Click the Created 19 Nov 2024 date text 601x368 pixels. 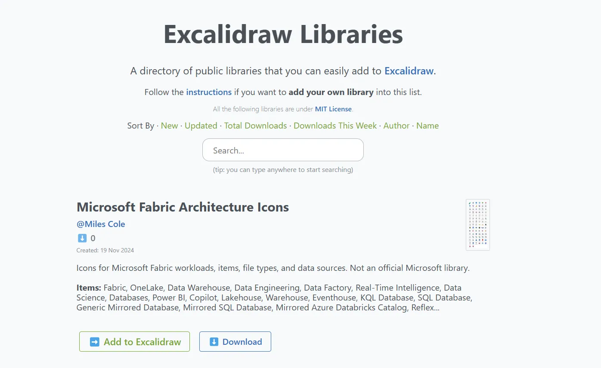tap(105, 250)
